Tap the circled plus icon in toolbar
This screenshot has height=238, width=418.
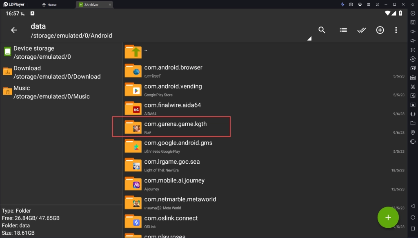(380, 30)
